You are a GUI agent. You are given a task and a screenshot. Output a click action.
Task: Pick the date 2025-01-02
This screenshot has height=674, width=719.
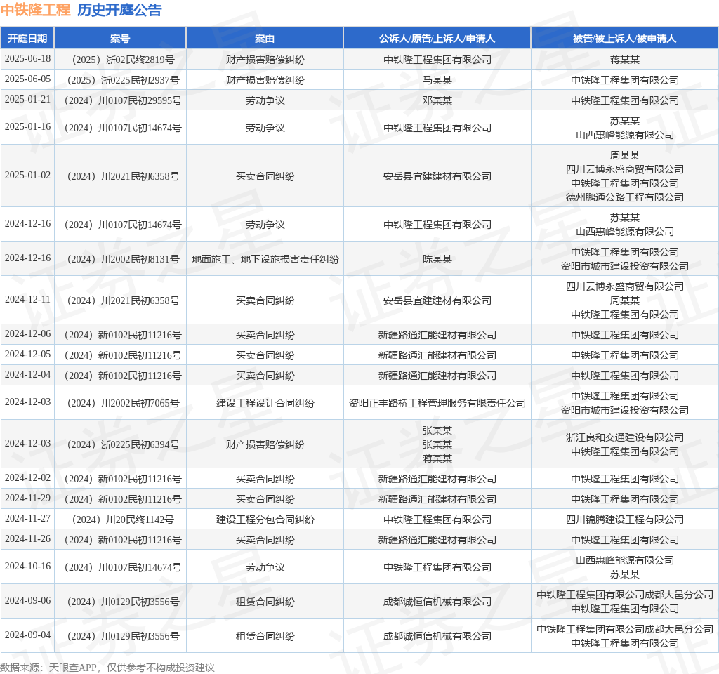tap(27, 175)
